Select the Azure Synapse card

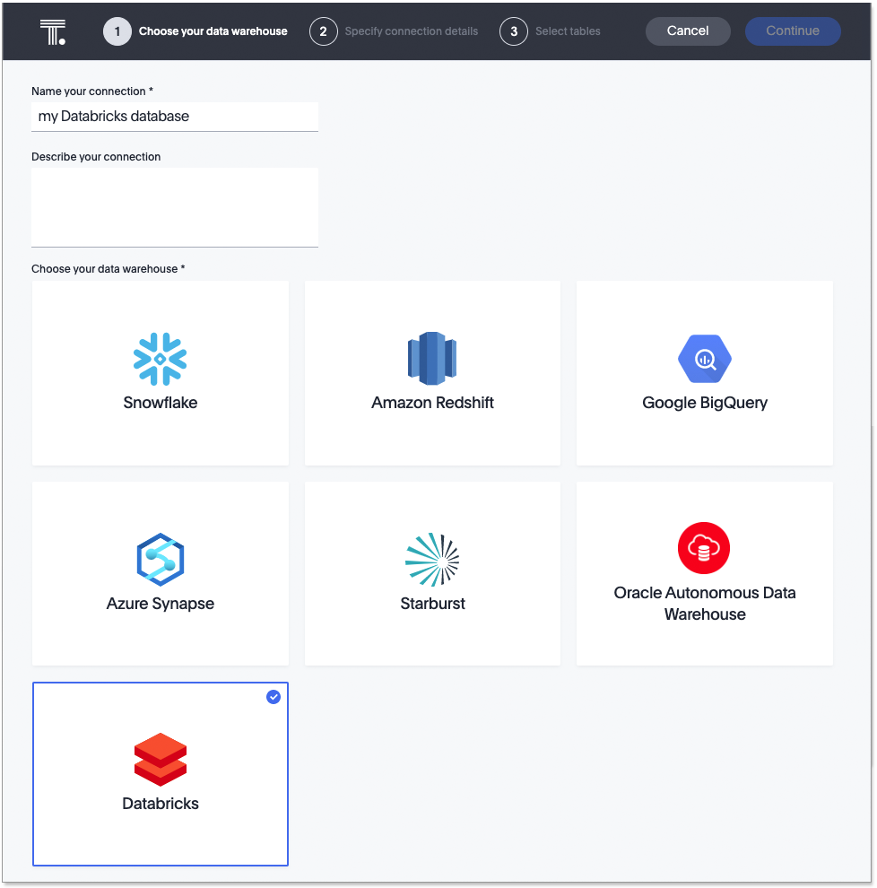[160, 573]
